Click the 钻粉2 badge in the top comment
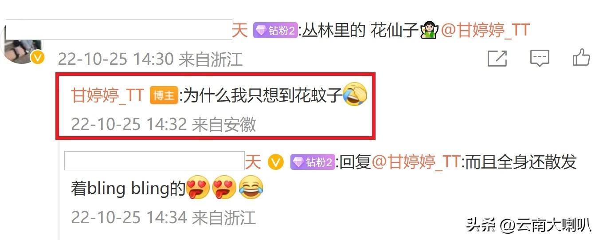 coord(275,31)
